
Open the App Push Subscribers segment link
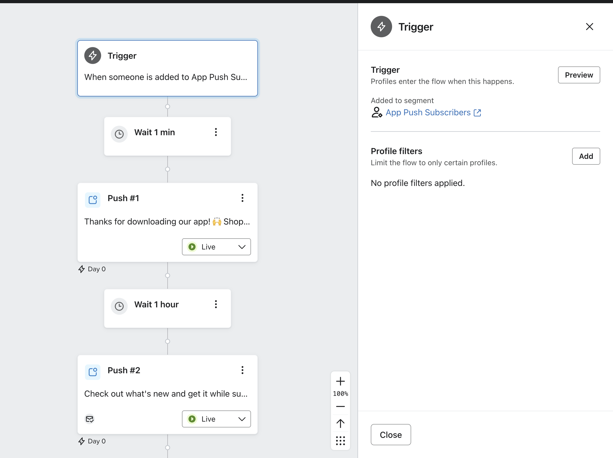pos(428,113)
